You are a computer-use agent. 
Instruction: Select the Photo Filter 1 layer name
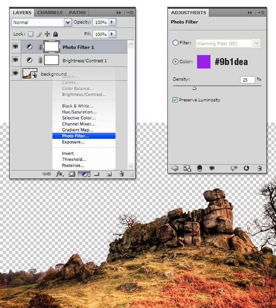[78, 48]
